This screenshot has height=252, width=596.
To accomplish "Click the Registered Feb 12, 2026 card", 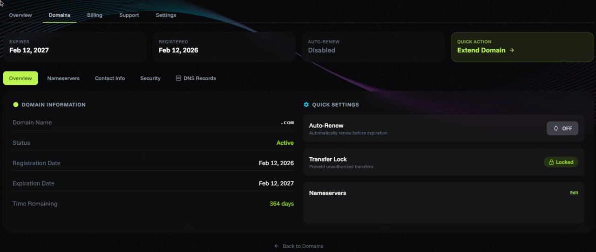I will click(224, 47).
